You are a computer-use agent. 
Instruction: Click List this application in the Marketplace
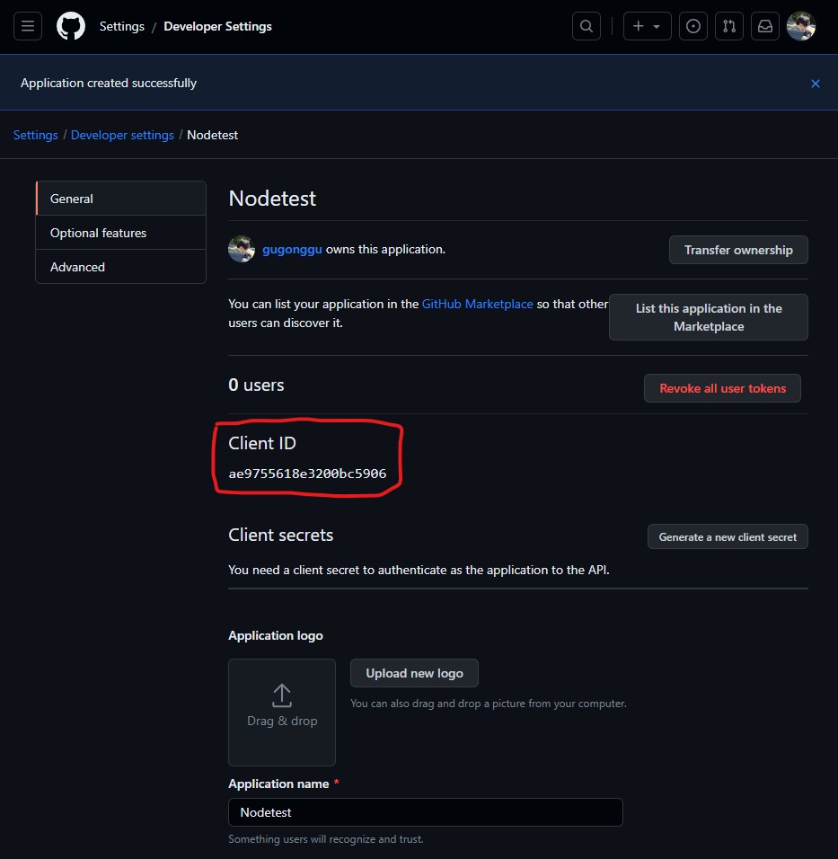click(x=708, y=317)
